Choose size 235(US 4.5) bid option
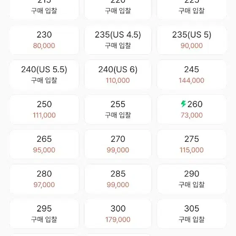The height and width of the screenshot is (236, 236). tap(118, 40)
